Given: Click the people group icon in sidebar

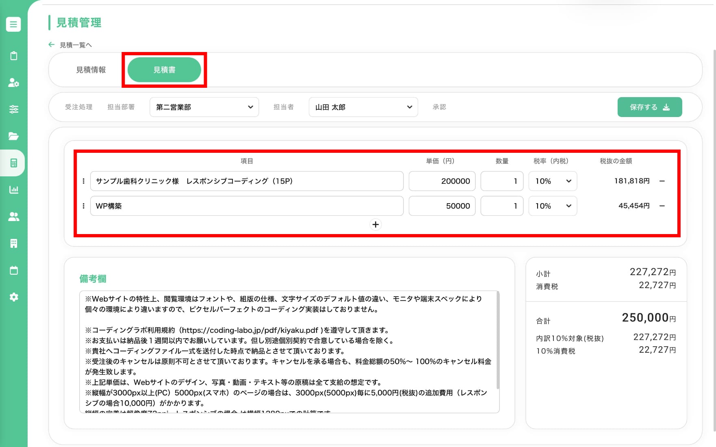Looking at the screenshot, I should (x=14, y=217).
